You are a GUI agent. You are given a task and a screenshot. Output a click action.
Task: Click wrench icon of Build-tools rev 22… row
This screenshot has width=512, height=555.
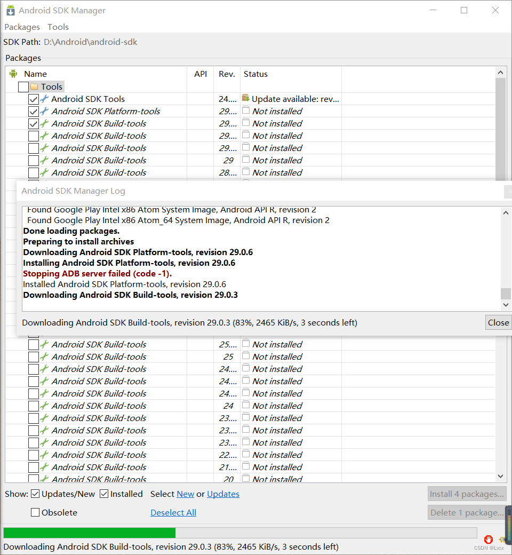point(44,455)
